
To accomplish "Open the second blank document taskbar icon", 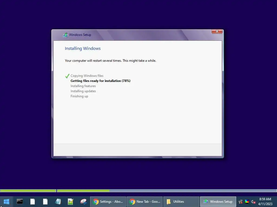I will tap(45, 202).
